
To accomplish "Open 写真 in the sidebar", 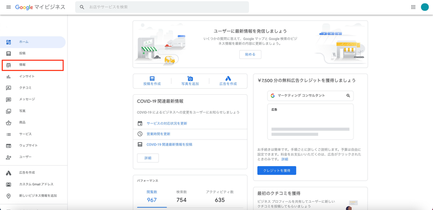I will point(32,111).
